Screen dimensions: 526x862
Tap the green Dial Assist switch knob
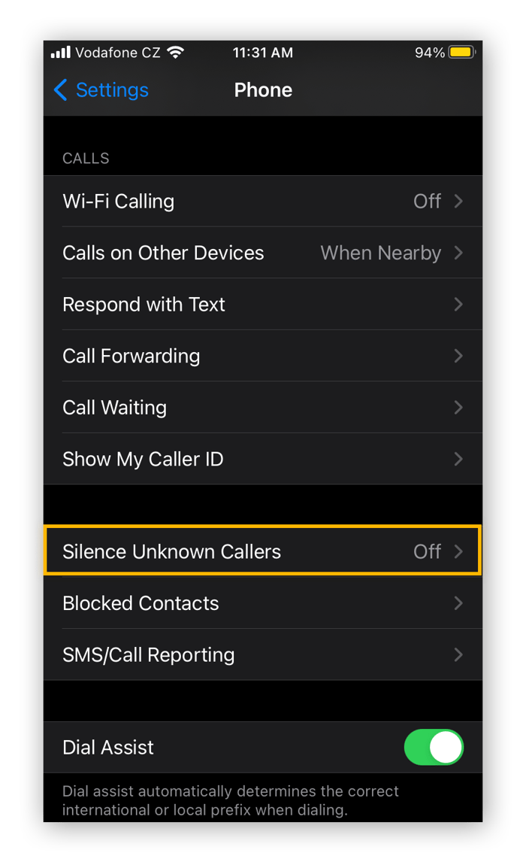point(446,747)
